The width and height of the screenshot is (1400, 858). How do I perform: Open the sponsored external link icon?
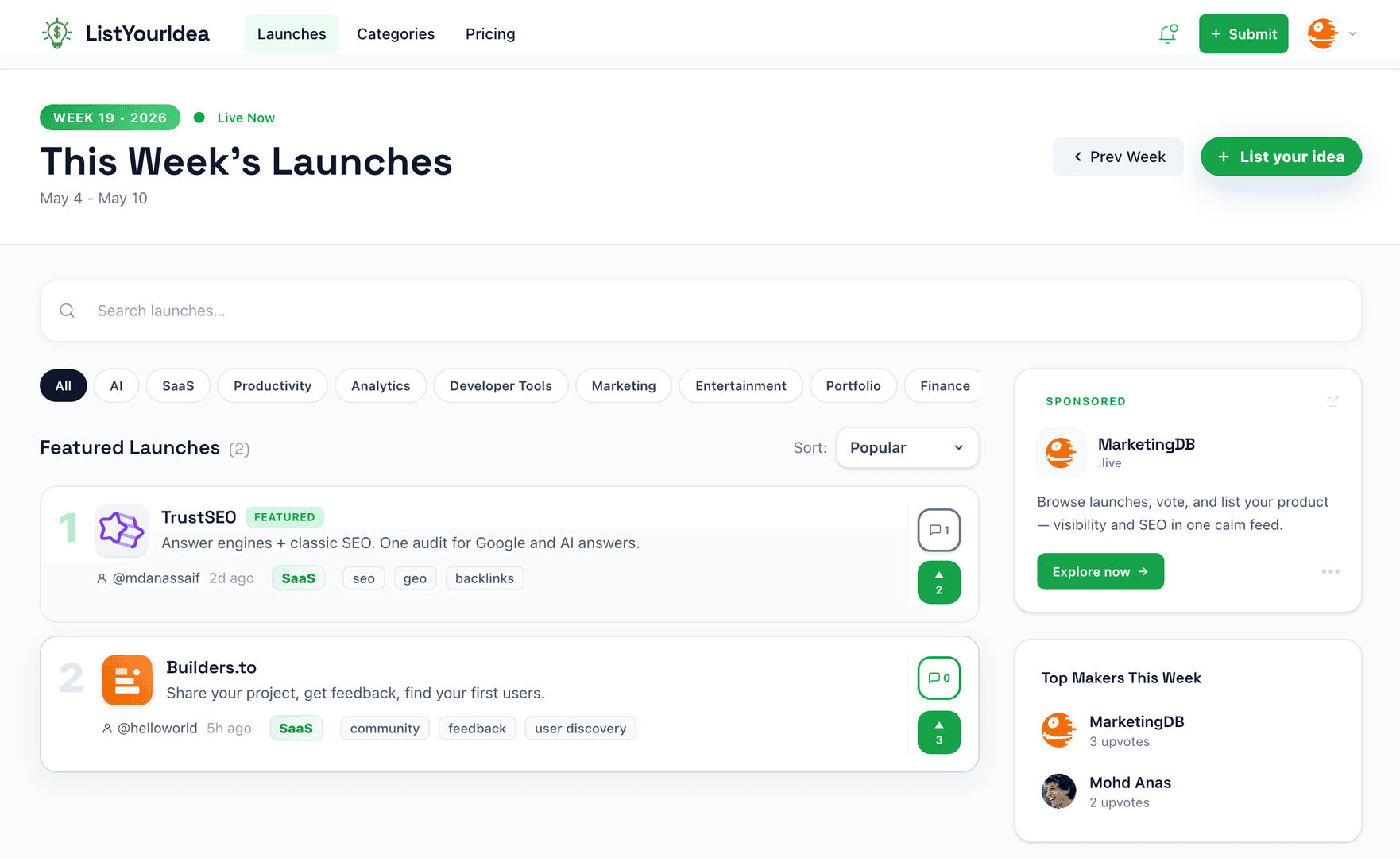1332,401
